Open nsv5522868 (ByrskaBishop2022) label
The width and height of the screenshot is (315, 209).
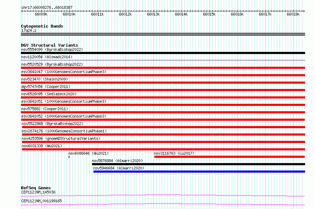[52, 124]
